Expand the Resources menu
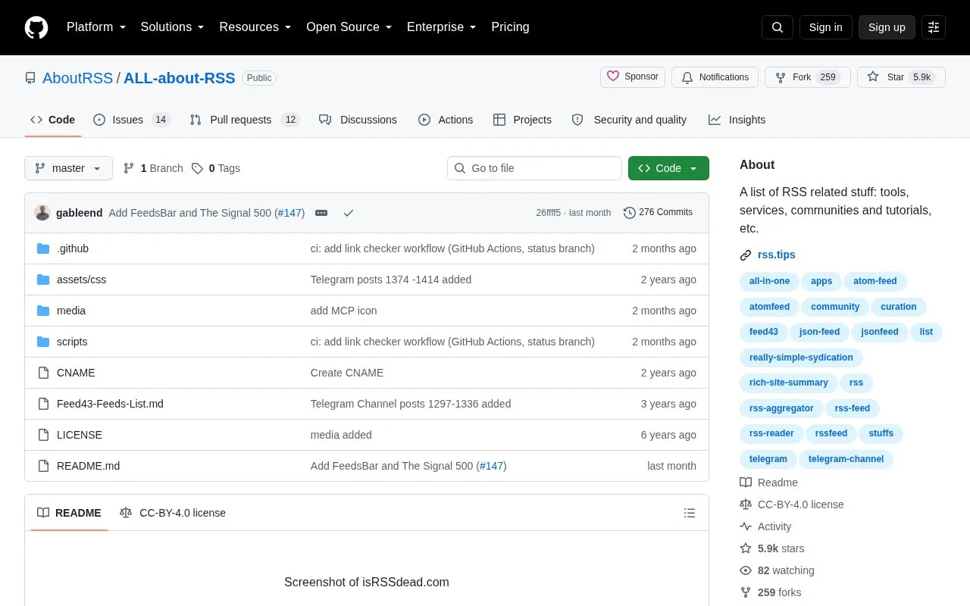 [255, 27]
